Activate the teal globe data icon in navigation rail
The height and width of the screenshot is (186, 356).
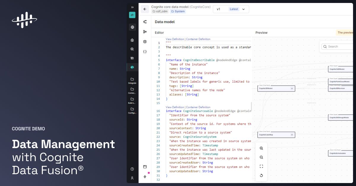point(132,67)
